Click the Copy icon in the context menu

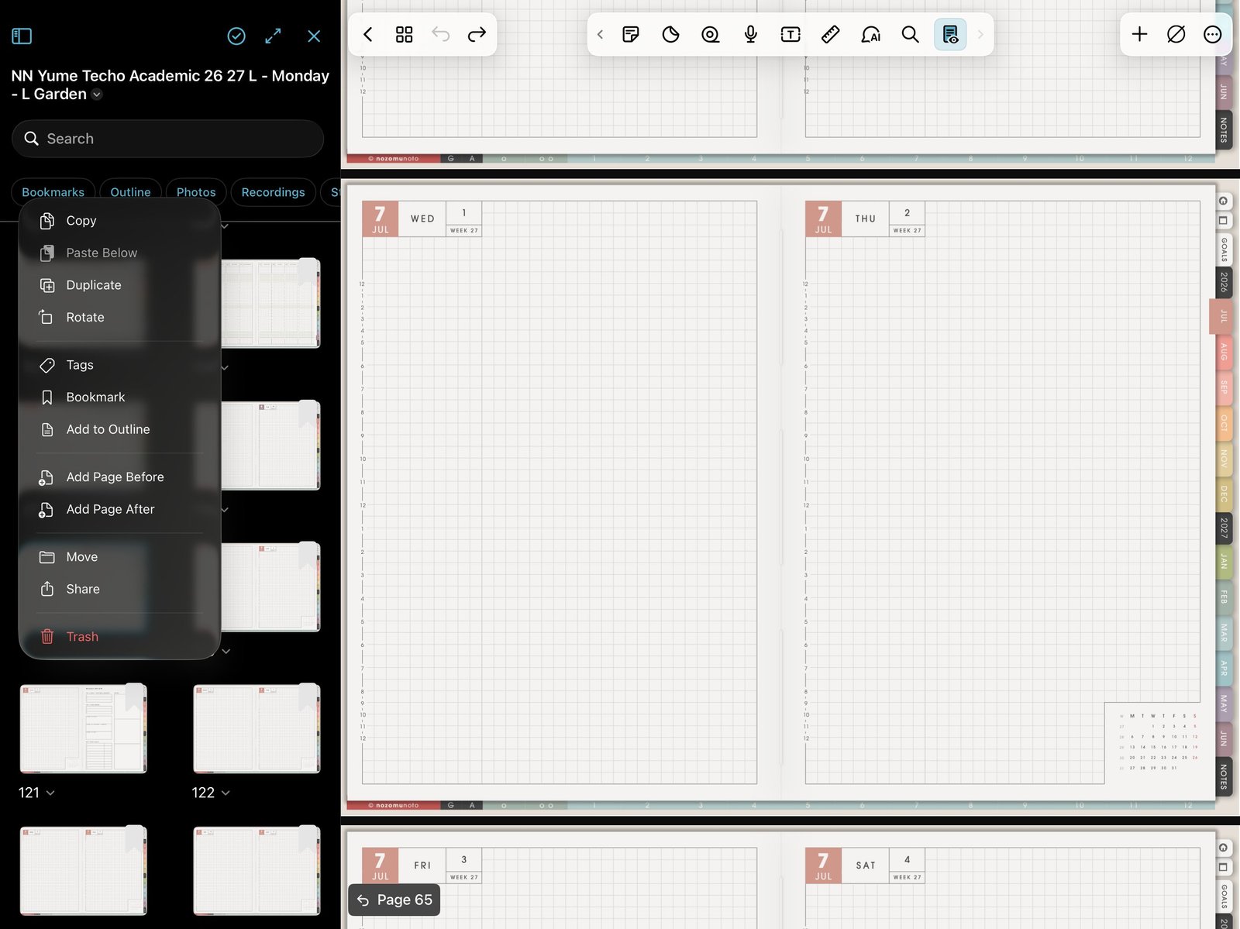coord(46,221)
